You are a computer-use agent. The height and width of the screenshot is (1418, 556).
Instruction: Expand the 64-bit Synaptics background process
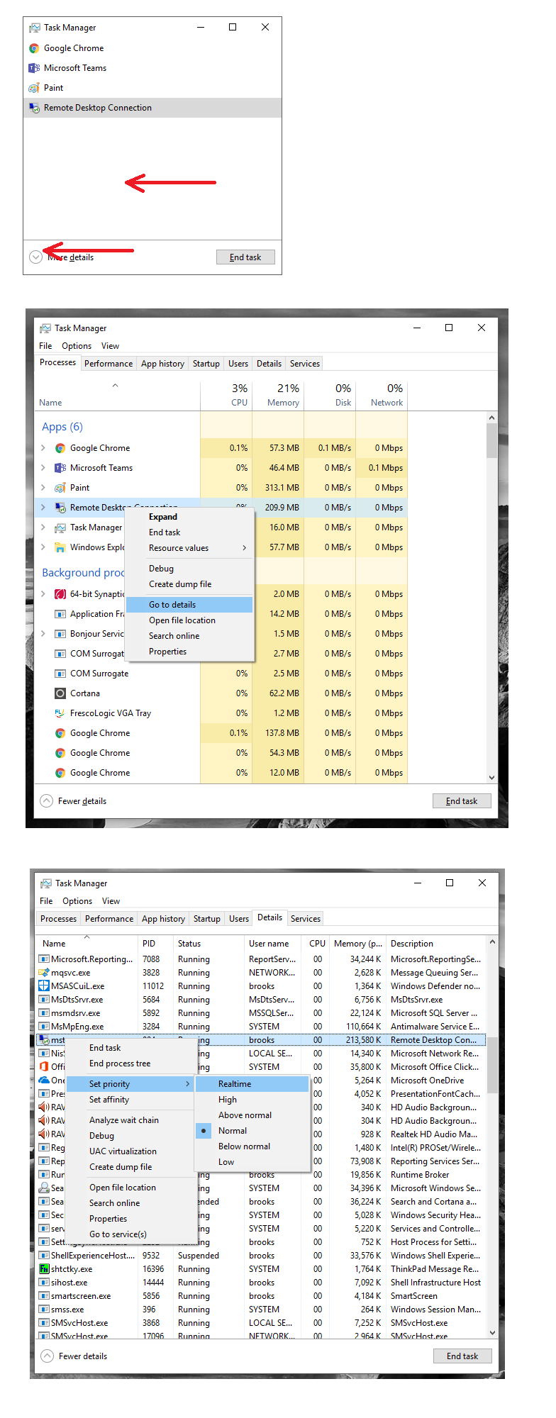43,594
